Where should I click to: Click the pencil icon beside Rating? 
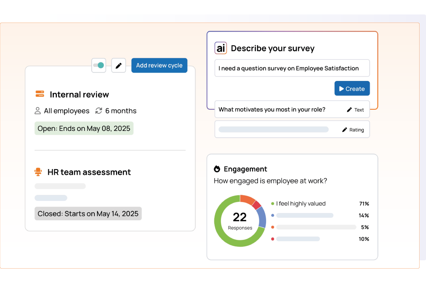click(345, 130)
